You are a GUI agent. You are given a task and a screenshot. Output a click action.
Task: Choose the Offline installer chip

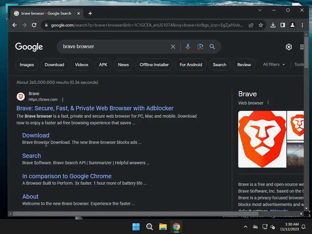pos(154,65)
